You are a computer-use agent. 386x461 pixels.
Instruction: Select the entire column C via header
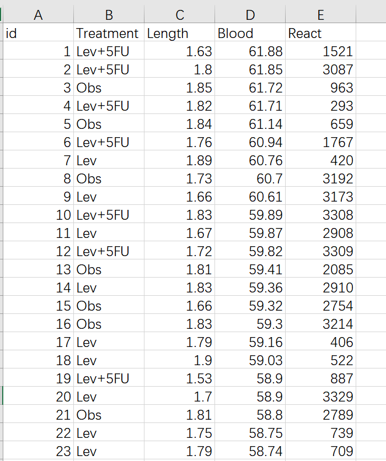pyautogui.click(x=179, y=15)
